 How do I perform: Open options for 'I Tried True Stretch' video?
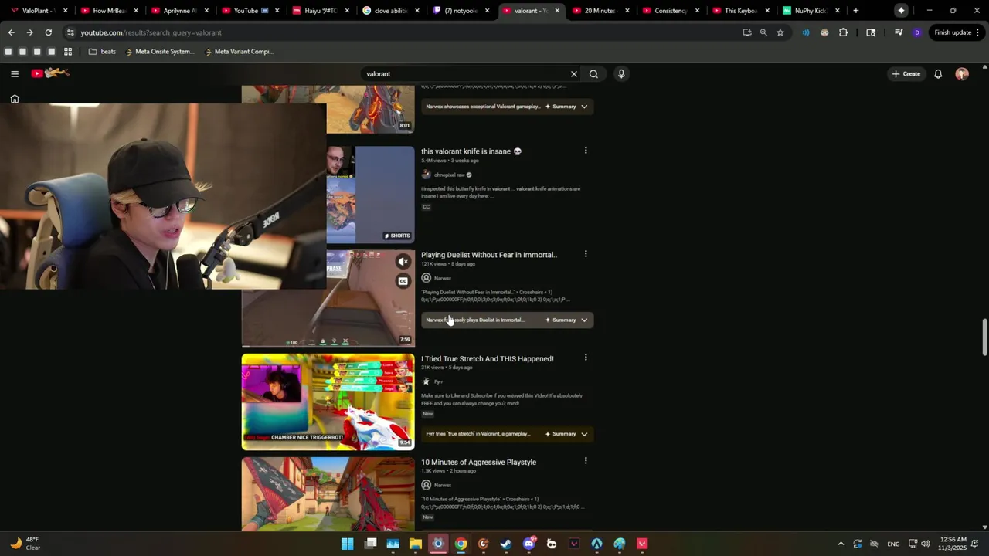[586, 358]
